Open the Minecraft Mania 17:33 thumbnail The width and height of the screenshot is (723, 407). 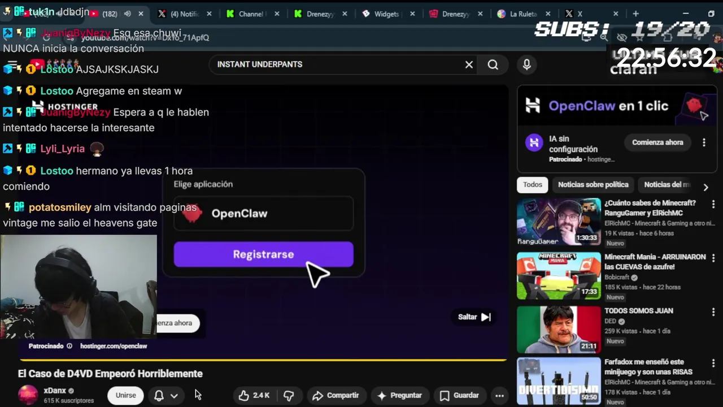[559, 276]
